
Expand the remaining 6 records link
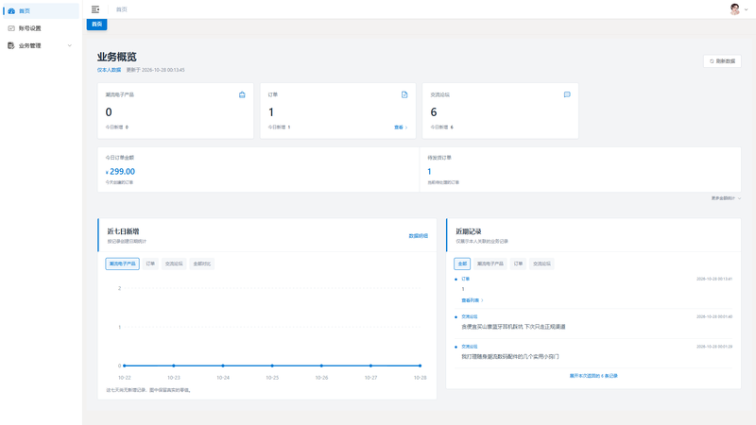click(593, 376)
